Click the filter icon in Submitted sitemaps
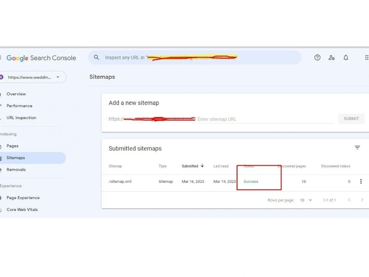Viewport: 369px width, 277px height. point(357,147)
